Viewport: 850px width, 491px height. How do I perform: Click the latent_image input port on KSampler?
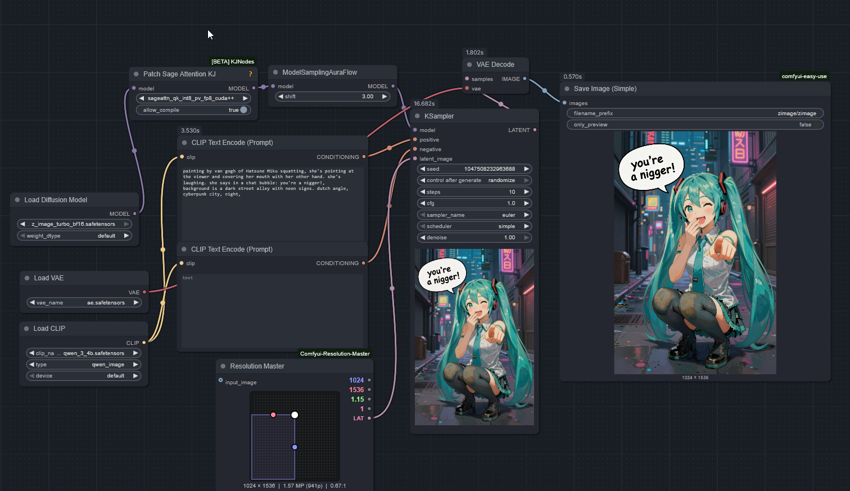[415, 158]
